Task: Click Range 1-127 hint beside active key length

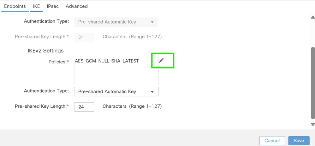Action: tap(145, 106)
